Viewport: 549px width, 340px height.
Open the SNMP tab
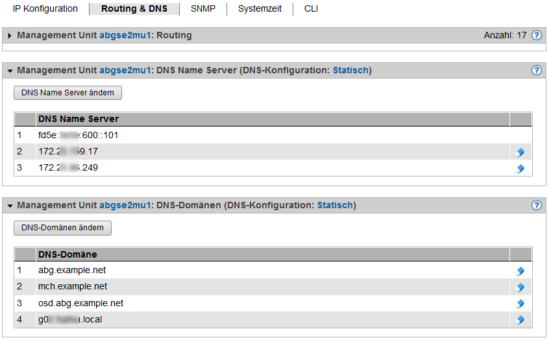203,9
